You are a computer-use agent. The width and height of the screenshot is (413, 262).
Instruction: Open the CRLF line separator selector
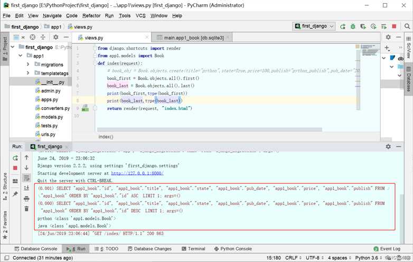click(293, 258)
